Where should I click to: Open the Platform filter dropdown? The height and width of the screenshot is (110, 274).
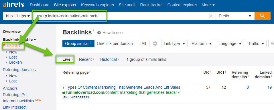pyautogui.click(x=202, y=43)
